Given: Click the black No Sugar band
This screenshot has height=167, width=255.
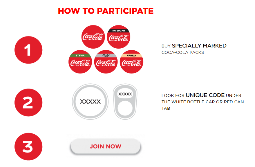Looking at the screenshot, I should point(118,30).
